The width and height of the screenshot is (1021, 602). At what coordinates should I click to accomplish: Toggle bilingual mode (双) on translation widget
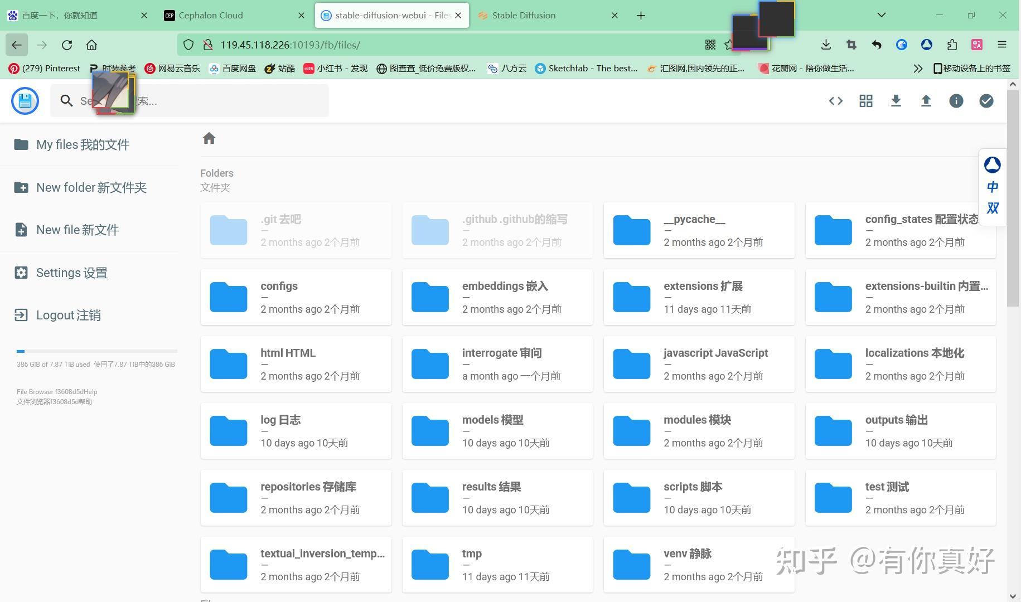click(x=993, y=208)
